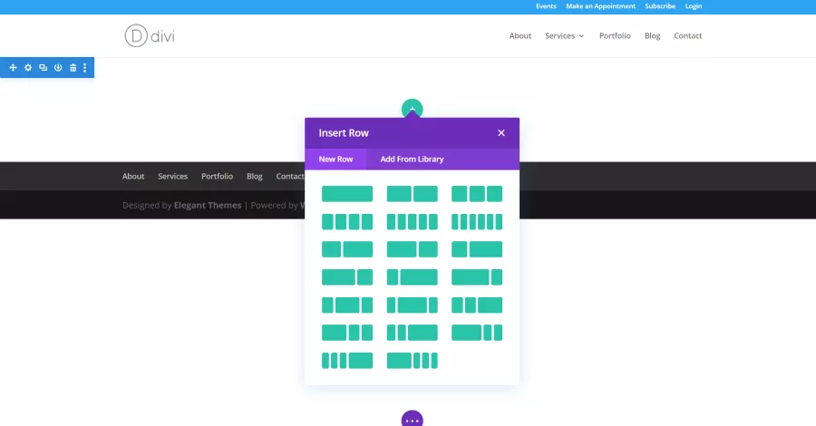816x426 pixels.
Task: Select the two equal columns layout
Action: point(413,193)
